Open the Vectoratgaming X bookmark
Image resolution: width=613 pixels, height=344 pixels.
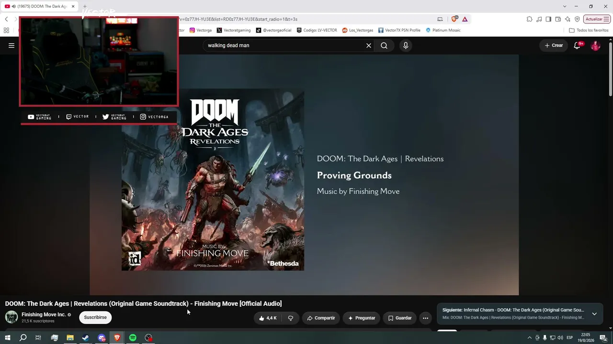(x=234, y=30)
